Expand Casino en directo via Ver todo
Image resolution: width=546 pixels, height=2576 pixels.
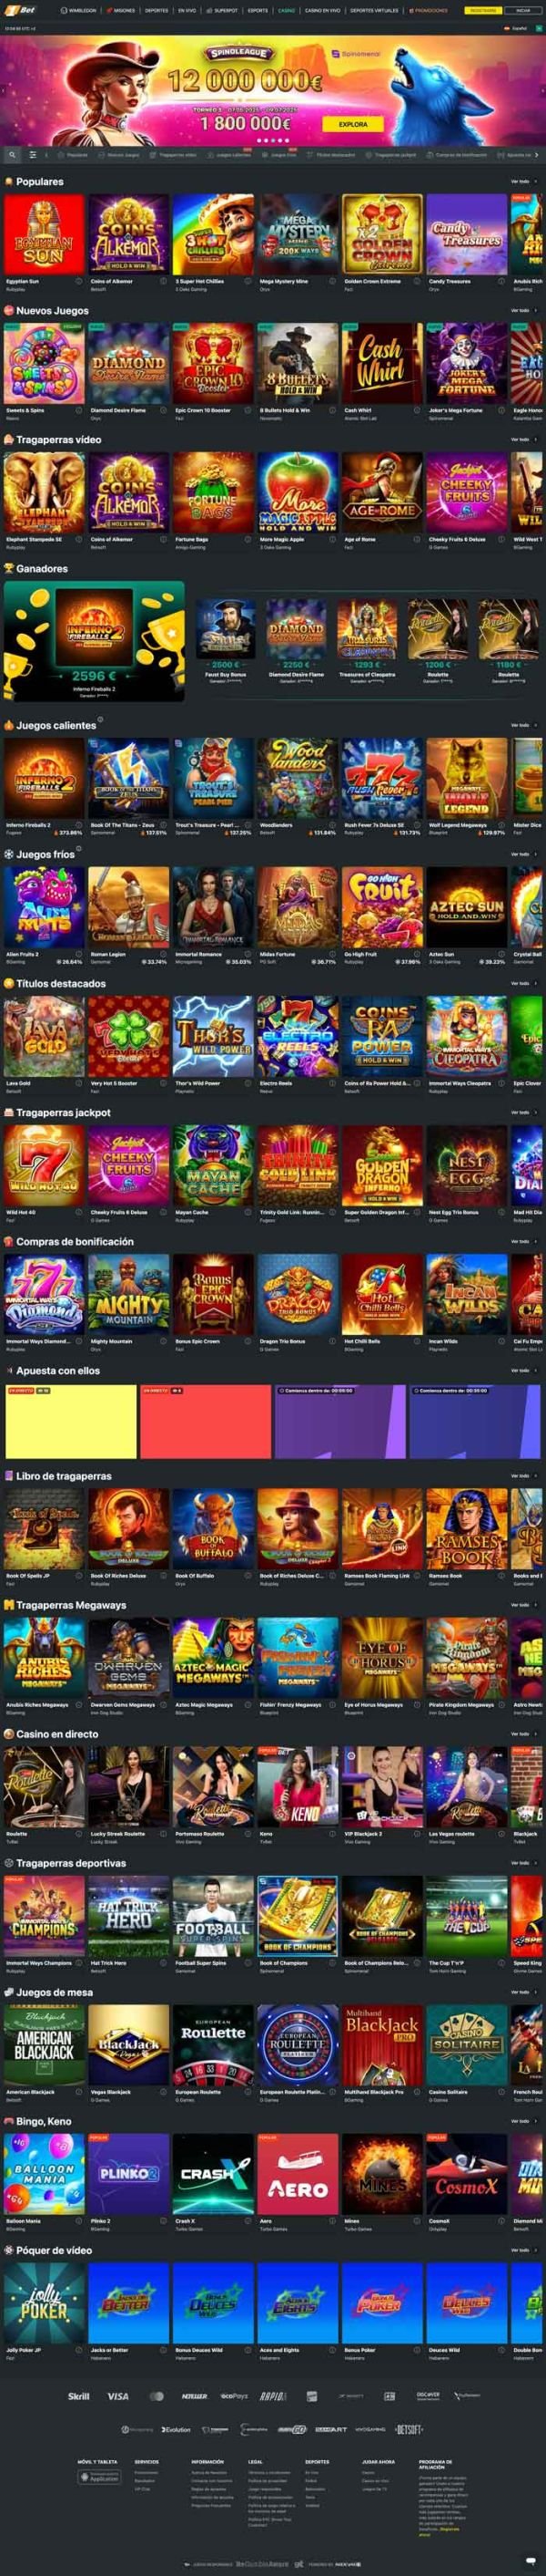[x=524, y=1734]
